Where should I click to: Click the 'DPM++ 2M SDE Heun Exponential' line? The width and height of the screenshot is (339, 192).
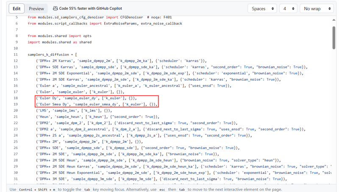point(183,173)
